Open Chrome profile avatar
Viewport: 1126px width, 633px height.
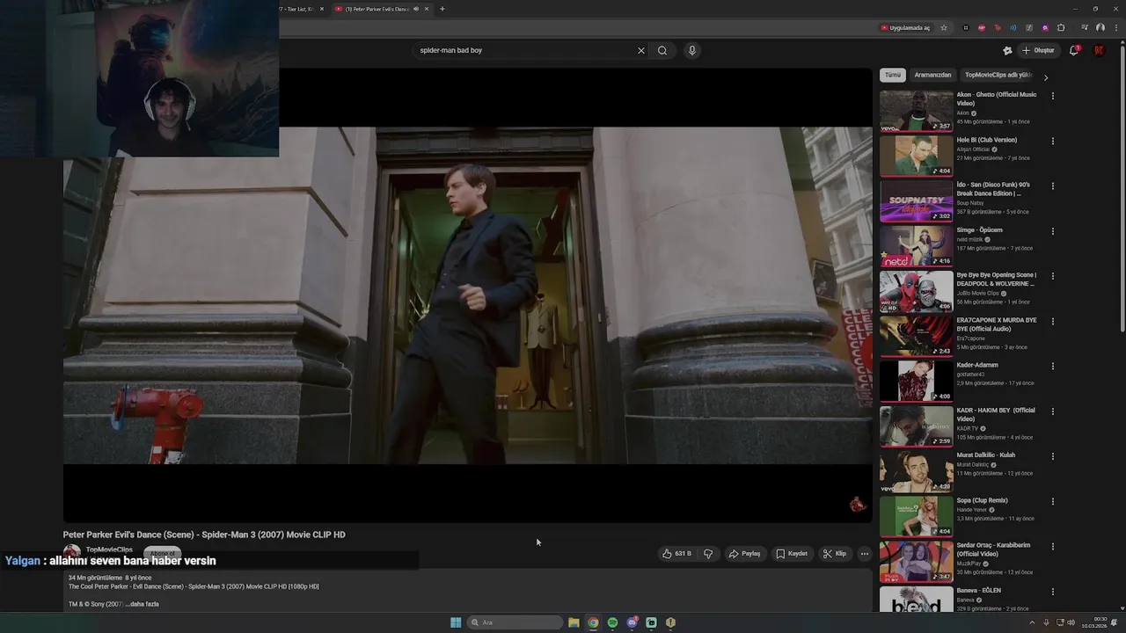1100,27
